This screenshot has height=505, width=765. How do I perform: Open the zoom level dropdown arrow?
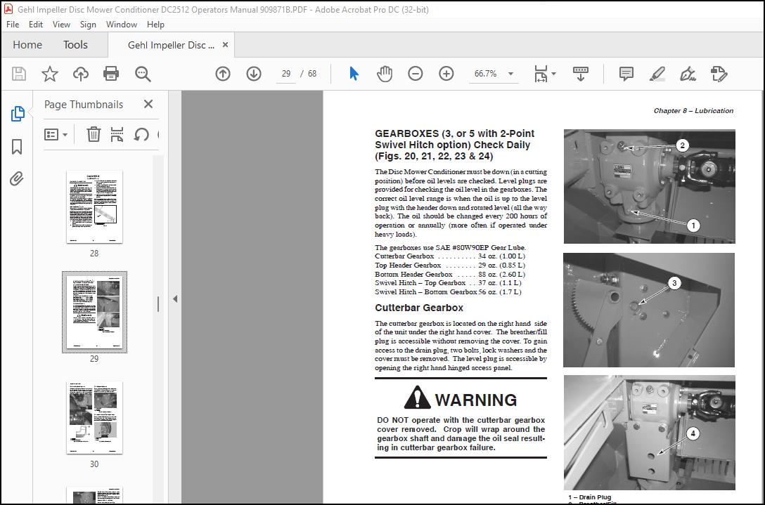(x=510, y=74)
